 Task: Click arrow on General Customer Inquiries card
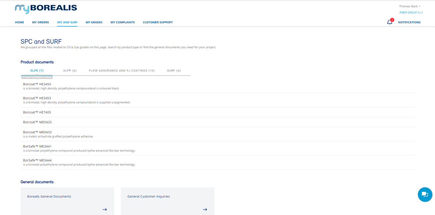click(x=205, y=209)
